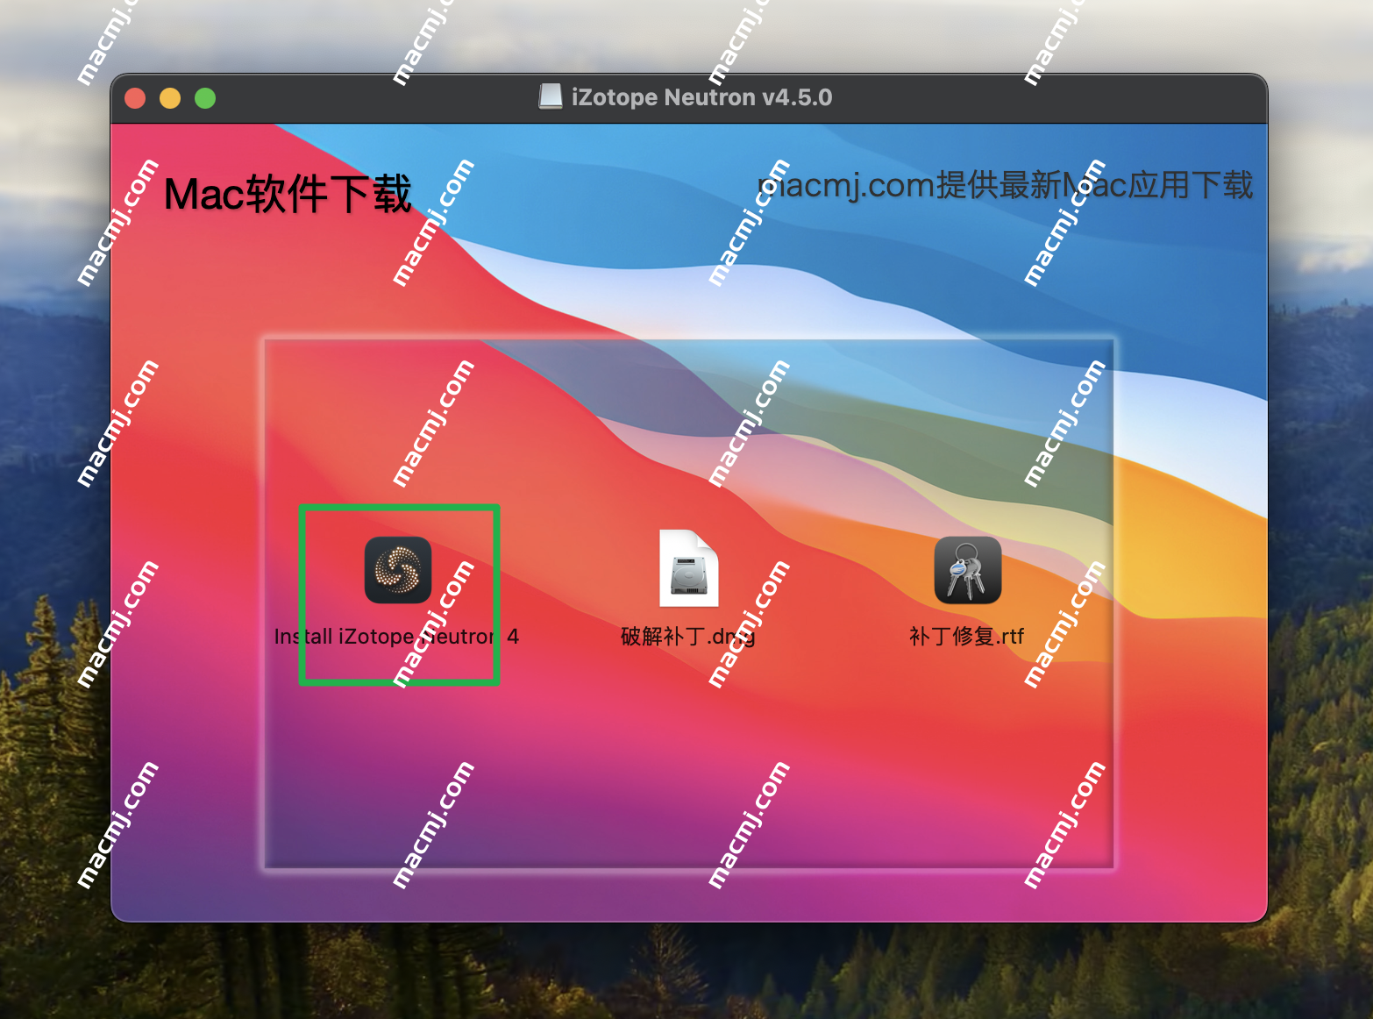The width and height of the screenshot is (1373, 1019).
Task: Click the disk icon in window title bar
Action: coord(551,96)
